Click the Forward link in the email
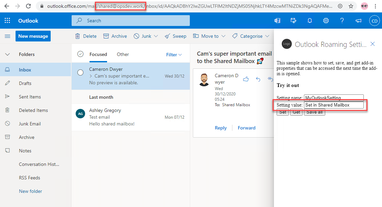 pyautogui.click(x=246, y=128)
